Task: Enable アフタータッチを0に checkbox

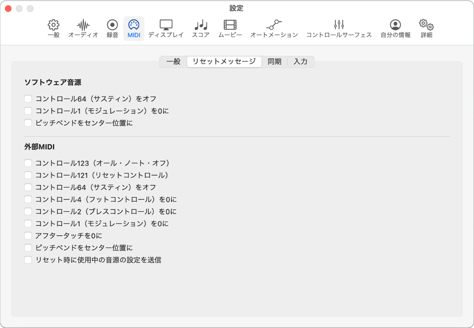Action: 28,235
